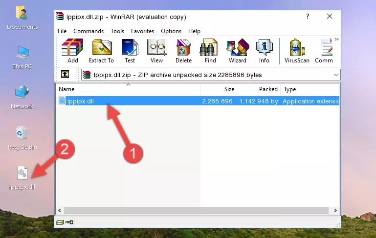Click the address bar archive text
376x238 pixels.
coord(177,75)
